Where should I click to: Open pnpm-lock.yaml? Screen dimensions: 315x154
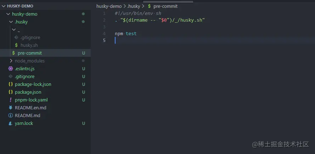31,100
